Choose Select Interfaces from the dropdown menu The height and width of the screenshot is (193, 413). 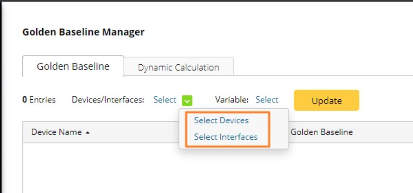click(225, 137)
